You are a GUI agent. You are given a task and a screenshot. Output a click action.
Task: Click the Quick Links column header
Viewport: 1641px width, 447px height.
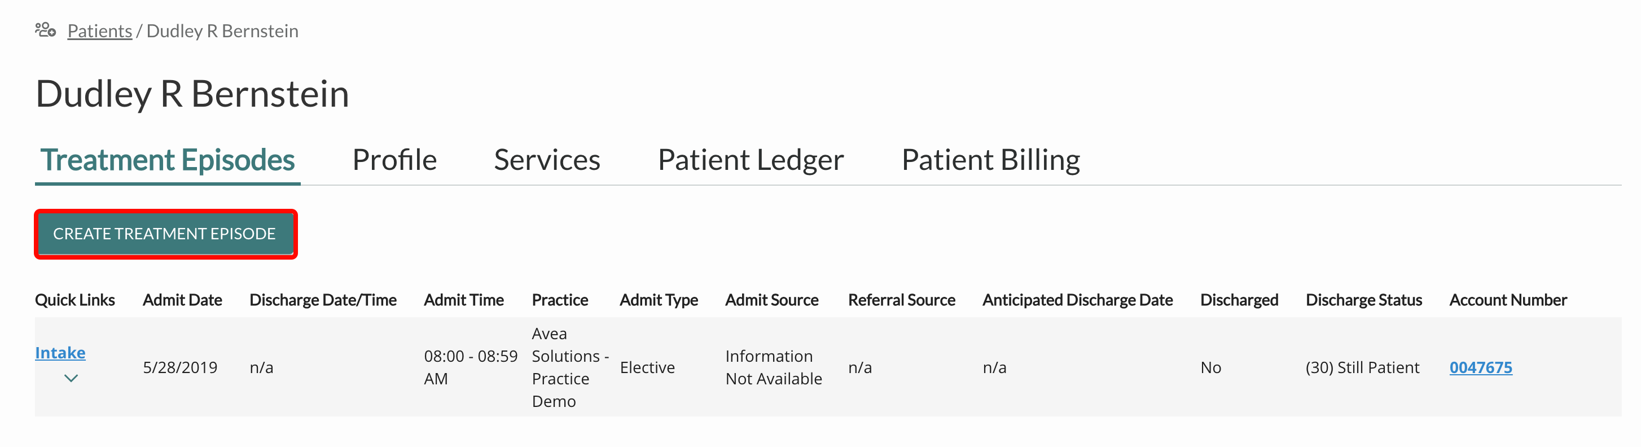74,300
